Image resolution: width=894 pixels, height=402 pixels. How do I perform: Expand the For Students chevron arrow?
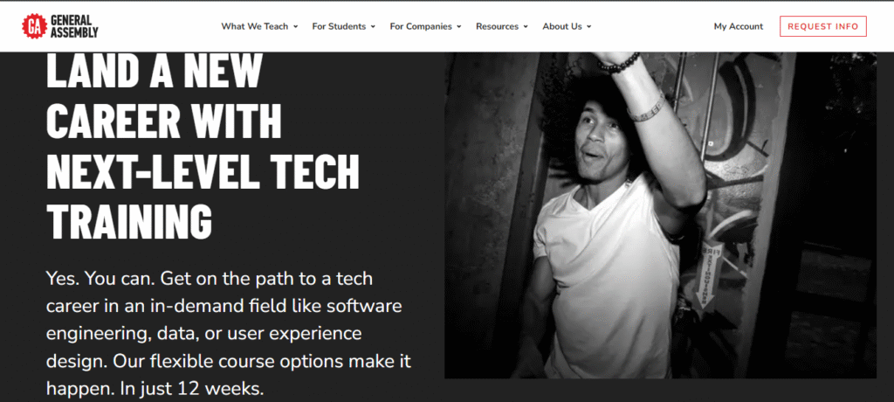(373, 27)
